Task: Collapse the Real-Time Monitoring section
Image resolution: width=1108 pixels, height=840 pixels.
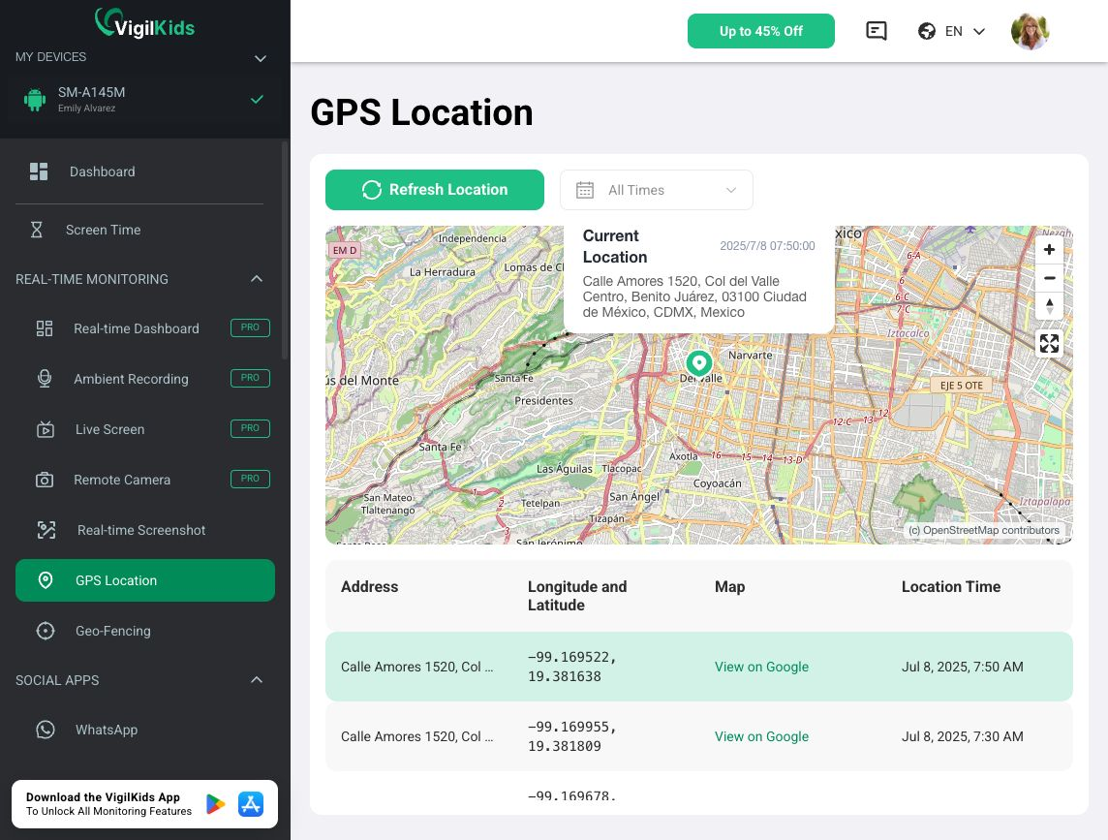Action: (x=257, y=279)
